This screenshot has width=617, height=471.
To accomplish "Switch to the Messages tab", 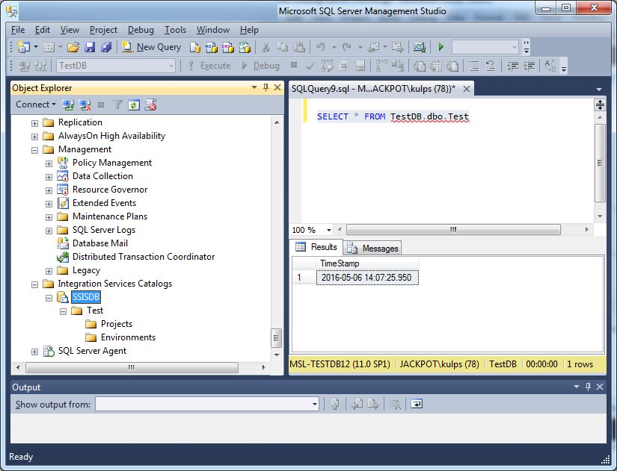I will (x=372, y=249).
